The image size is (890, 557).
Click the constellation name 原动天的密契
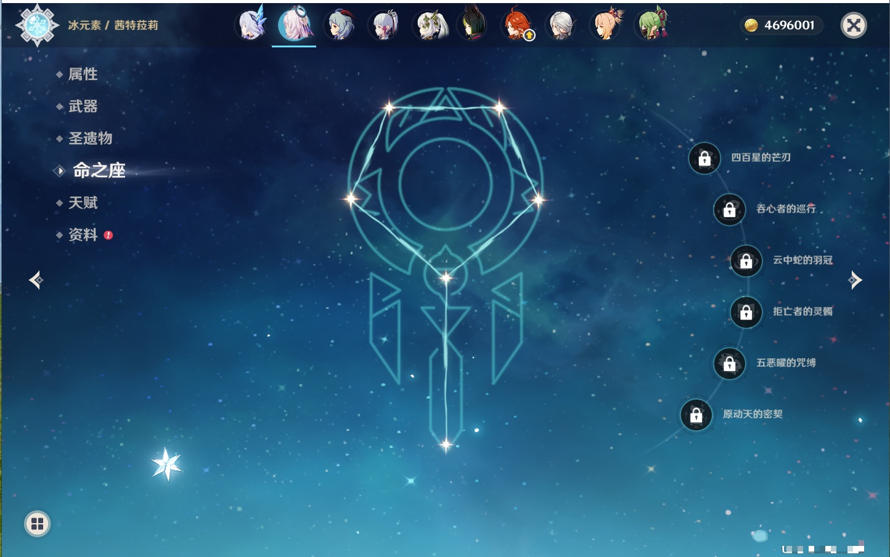click(753, 414)
